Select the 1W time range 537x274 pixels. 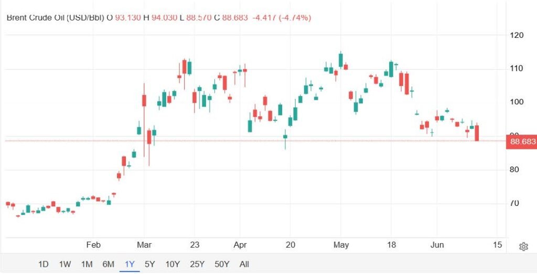point(65,264)
